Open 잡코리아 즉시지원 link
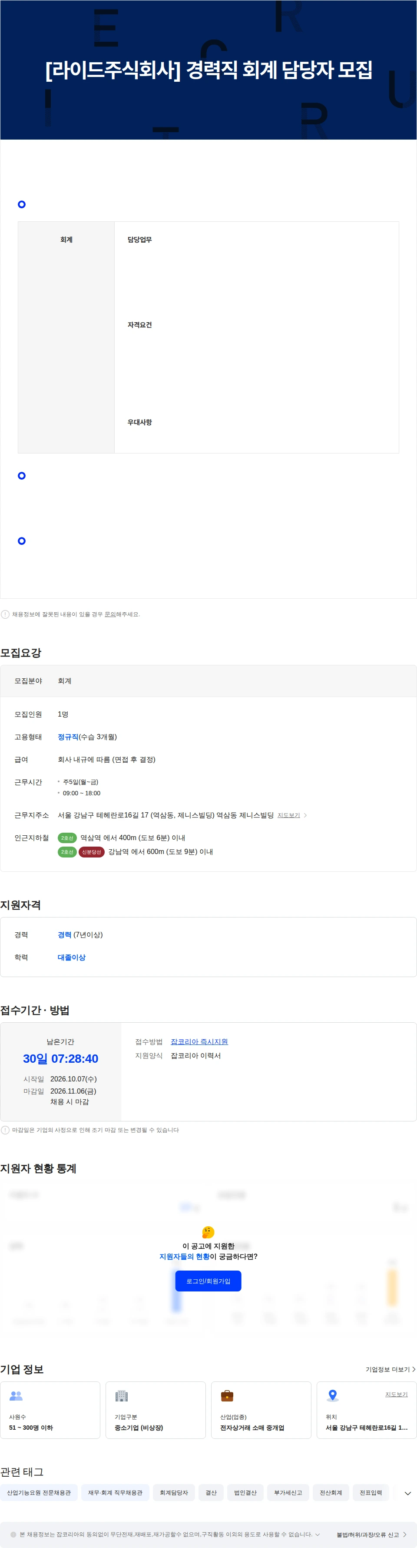 coord(199,1042)
